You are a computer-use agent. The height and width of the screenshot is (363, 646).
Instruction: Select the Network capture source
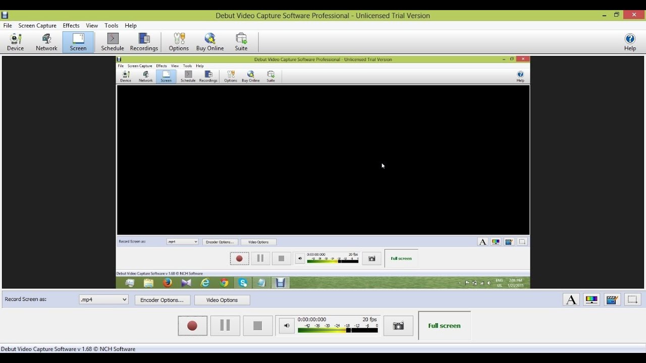46,42
